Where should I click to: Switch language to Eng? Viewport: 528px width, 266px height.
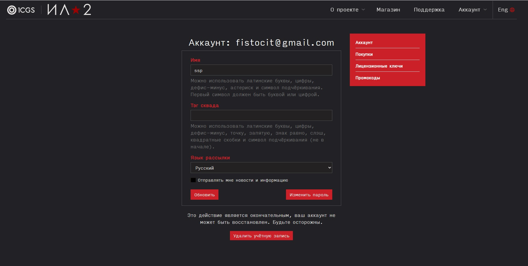coord(503,10)
